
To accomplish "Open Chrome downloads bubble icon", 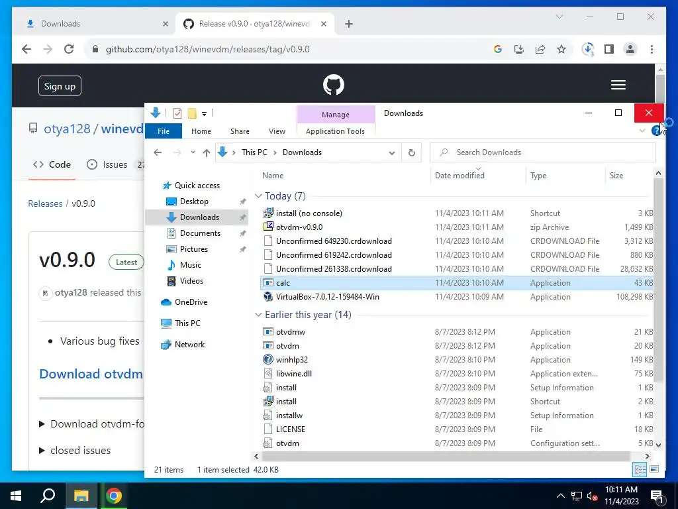I will point(588,49).
